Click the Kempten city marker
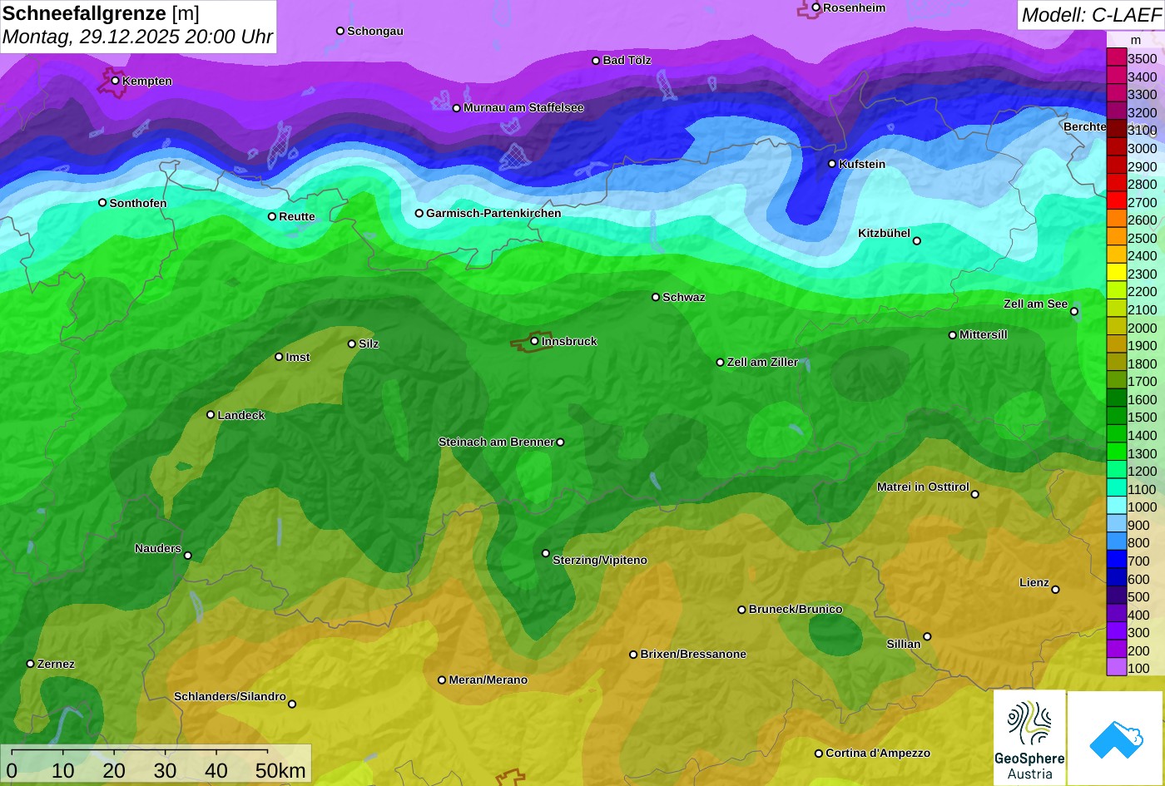 [116, 81]
